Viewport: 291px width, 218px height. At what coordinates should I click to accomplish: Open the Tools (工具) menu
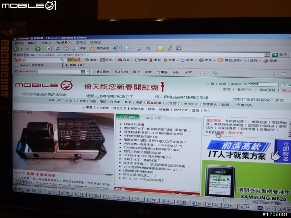[x=81, y=42]
